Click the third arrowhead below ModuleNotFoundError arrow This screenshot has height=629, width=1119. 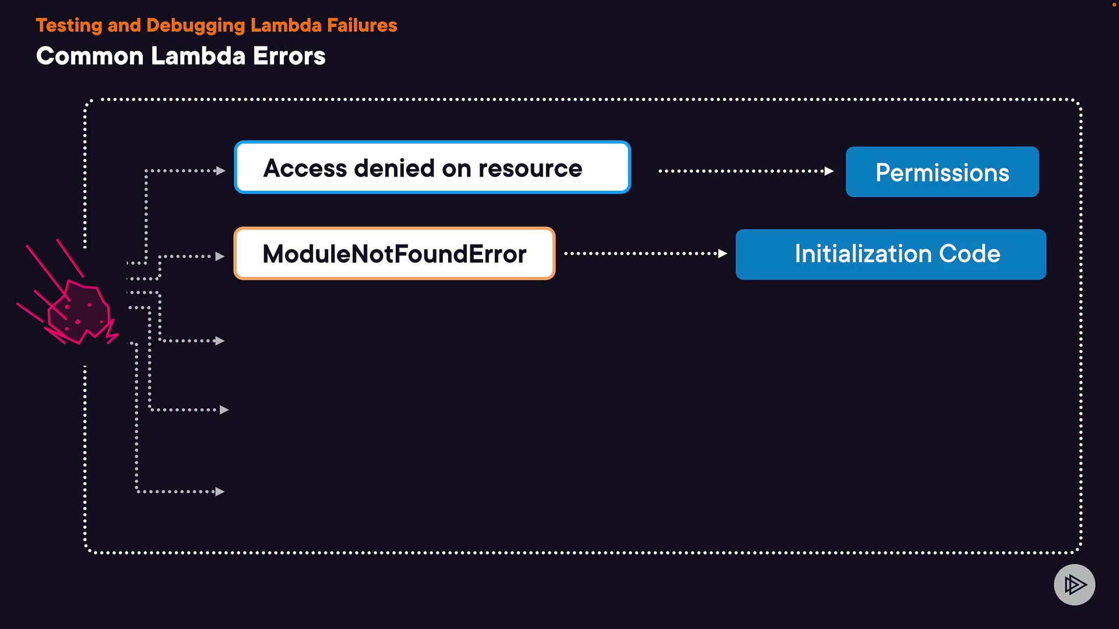point(220,341)
